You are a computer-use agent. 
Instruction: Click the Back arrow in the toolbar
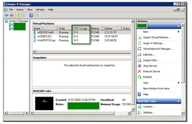click(7, 15)
